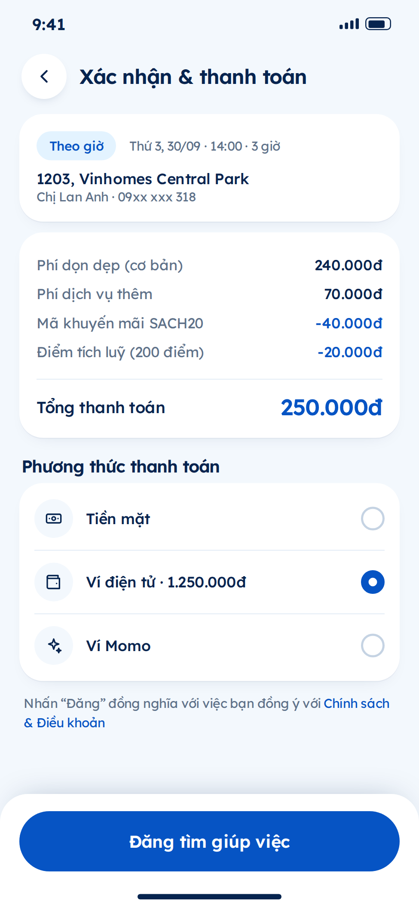Click the e-wallet icon
Screen dimensions: 419x908
[54, 582]
